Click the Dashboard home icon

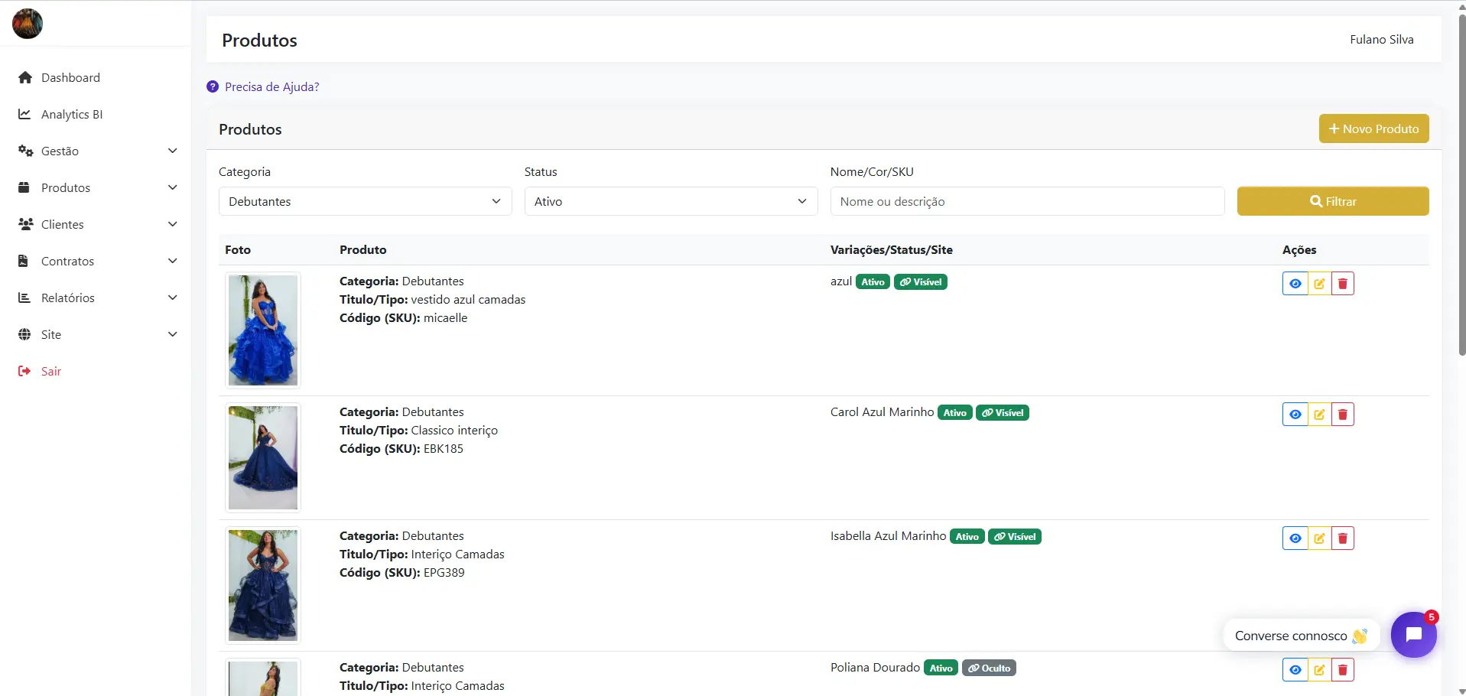[25, 77]
